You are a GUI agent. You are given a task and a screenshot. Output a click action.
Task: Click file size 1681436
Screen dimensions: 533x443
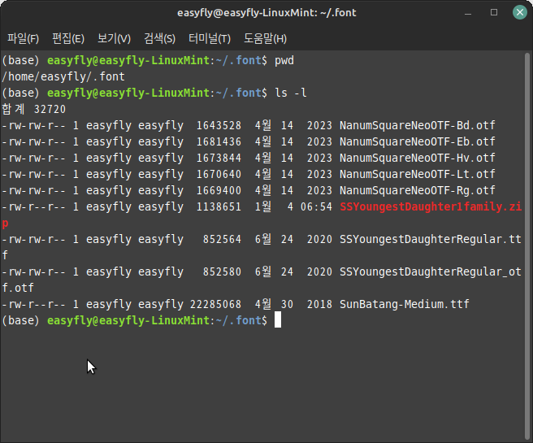pos(219,141)
